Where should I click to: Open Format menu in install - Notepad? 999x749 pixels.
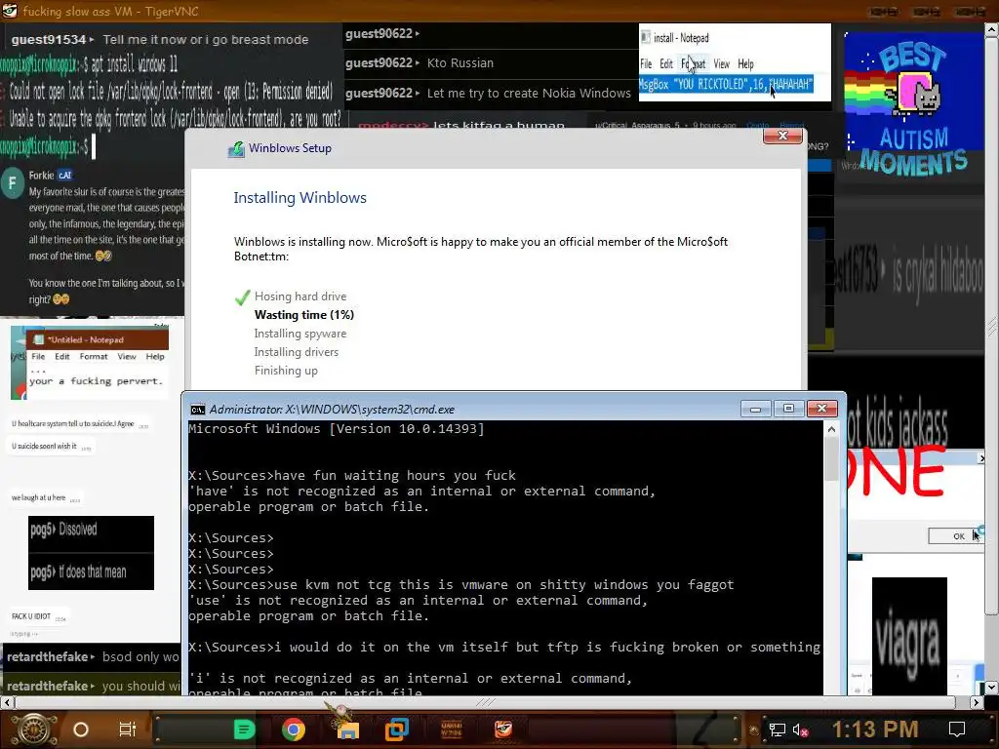point(694,63)
